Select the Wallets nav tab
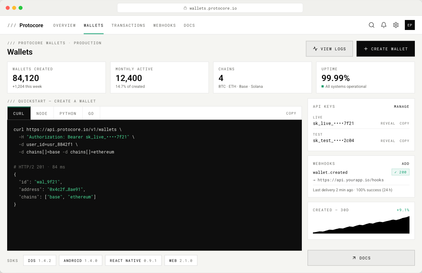Screen dimensions: 422x273 click(93, 25)
